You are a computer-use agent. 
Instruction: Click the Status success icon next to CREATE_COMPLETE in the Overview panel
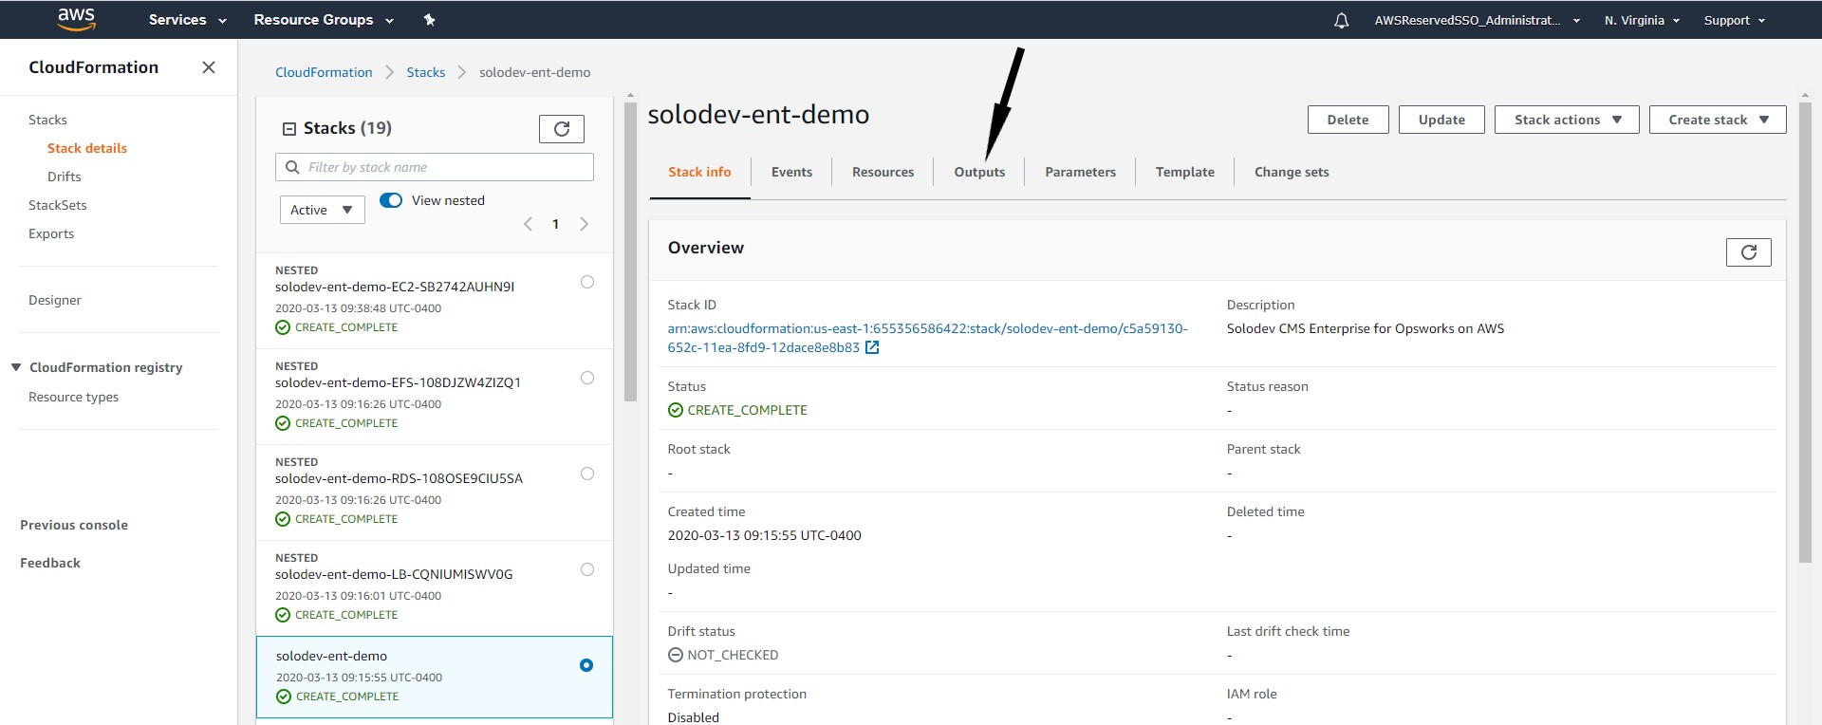pyautogui.click(x=676, y=410)
